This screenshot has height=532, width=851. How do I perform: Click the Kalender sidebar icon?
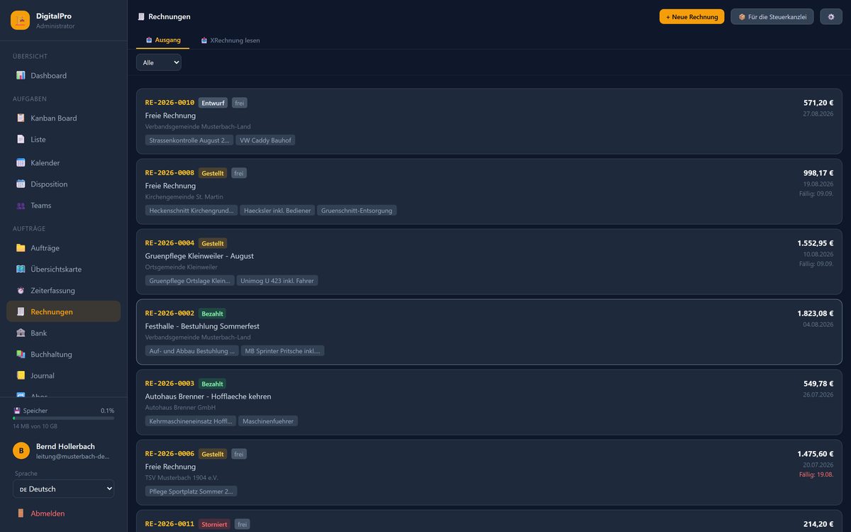tap(21, 163)
